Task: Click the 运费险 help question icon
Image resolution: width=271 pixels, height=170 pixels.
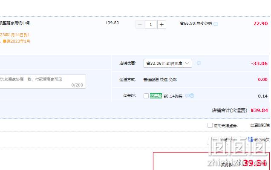Action: 192,95
